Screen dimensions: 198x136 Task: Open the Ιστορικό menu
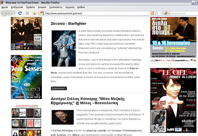(42, 7)
